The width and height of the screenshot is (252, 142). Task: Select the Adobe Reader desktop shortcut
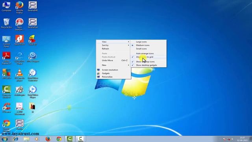pos(6,58)
